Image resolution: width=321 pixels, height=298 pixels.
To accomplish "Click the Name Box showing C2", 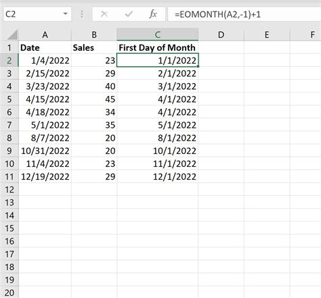I will (x=37, y=14).
